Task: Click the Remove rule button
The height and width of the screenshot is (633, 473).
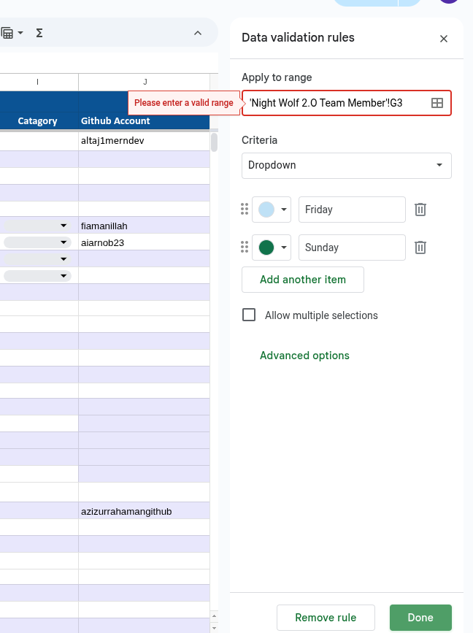Action: click(326, 618)
